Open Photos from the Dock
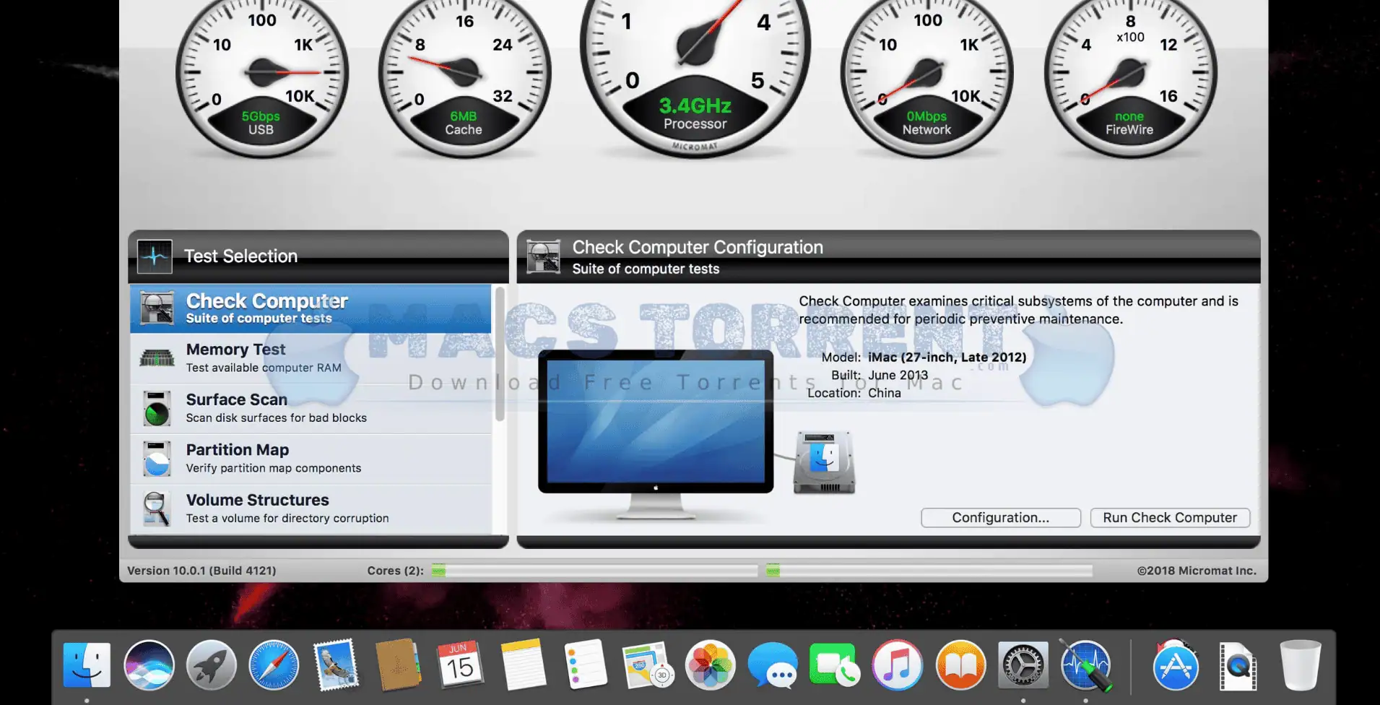This screenshot has height=705, width=1380. click(x=711, y=665)
